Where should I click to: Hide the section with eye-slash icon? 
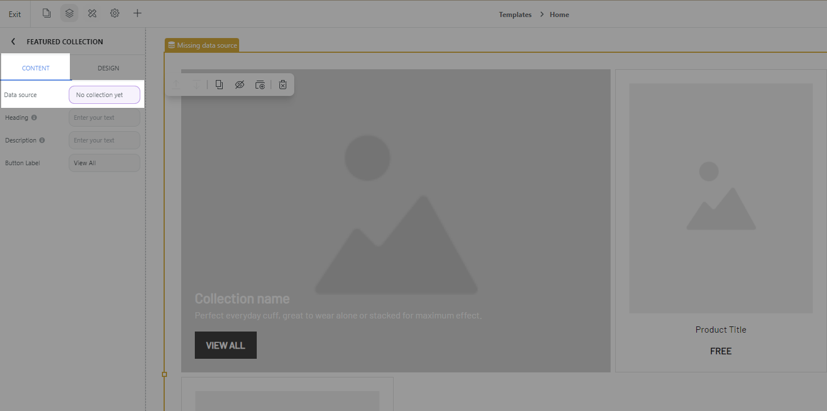click(239, 85)
